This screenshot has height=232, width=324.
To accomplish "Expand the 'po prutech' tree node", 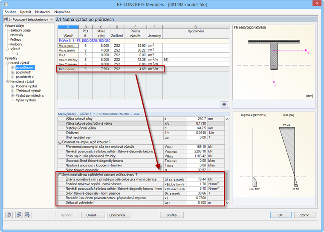I will [13, 72].
